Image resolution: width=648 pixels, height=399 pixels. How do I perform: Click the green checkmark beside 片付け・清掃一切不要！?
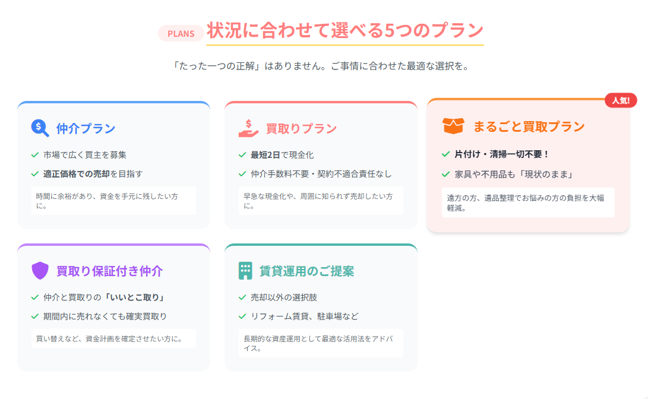pyautogui.click(x=445, y=154)
